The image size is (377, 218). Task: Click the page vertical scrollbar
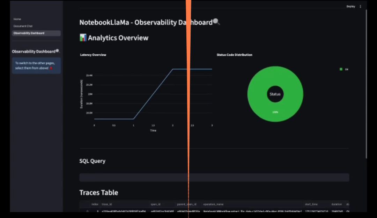tap(366, 84)
